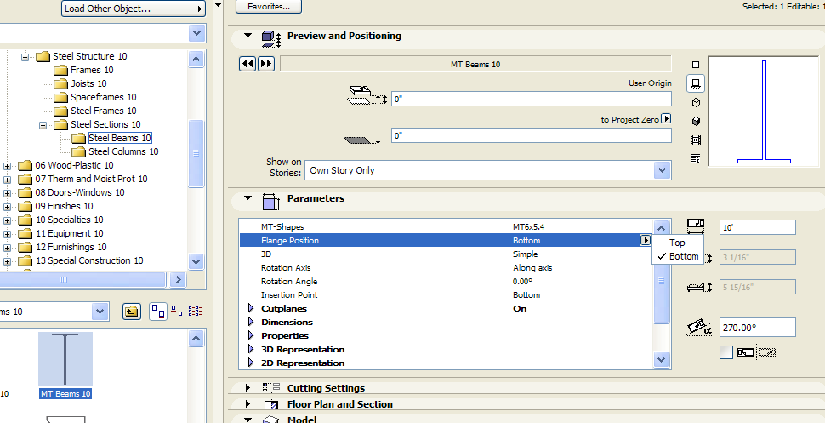The height and width of the screenshot is (423, 825).
Task: Click the Favorites button
Action: pyautogui.click(x=268, y=6)
